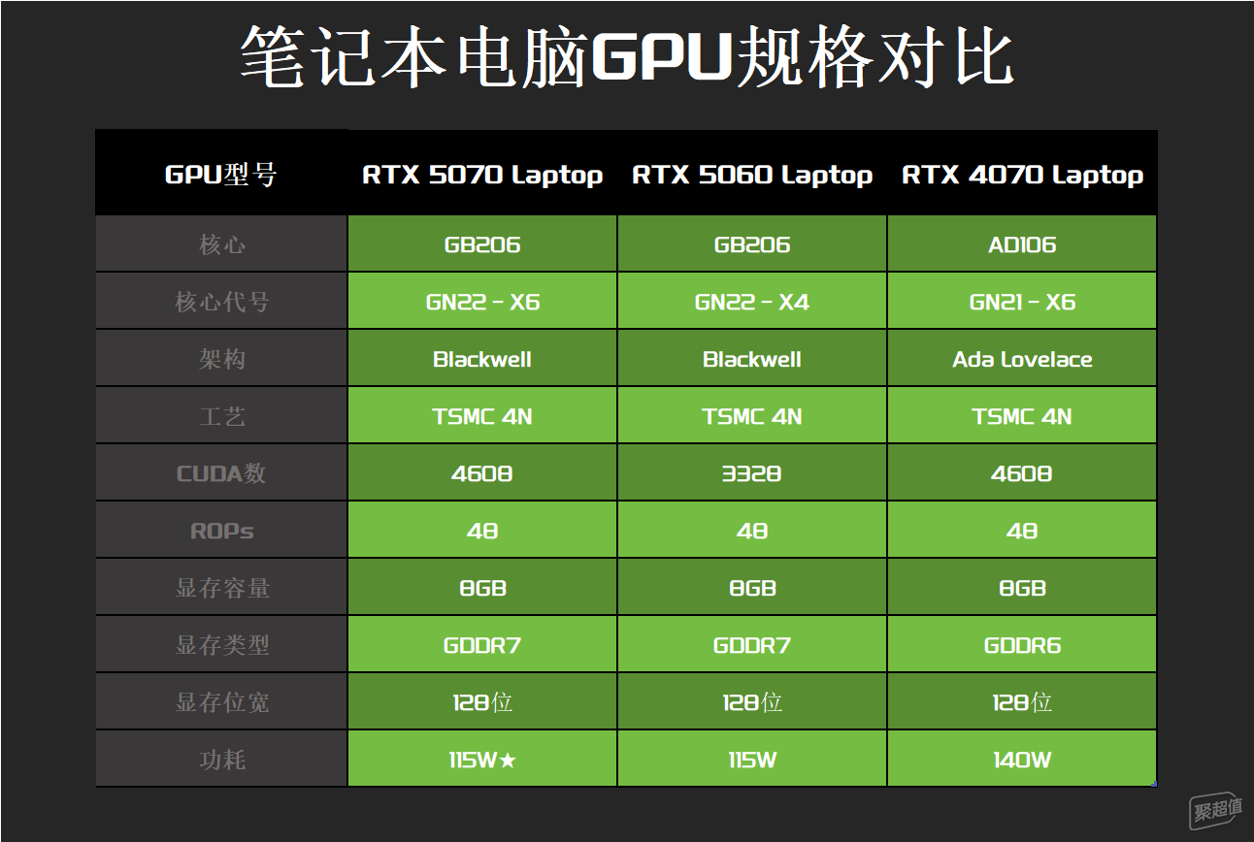This screenshot has height=842, width=1254.
Task: Select GB206 under RTX 5070 Laptop
Action: click(x=482, y=244)
